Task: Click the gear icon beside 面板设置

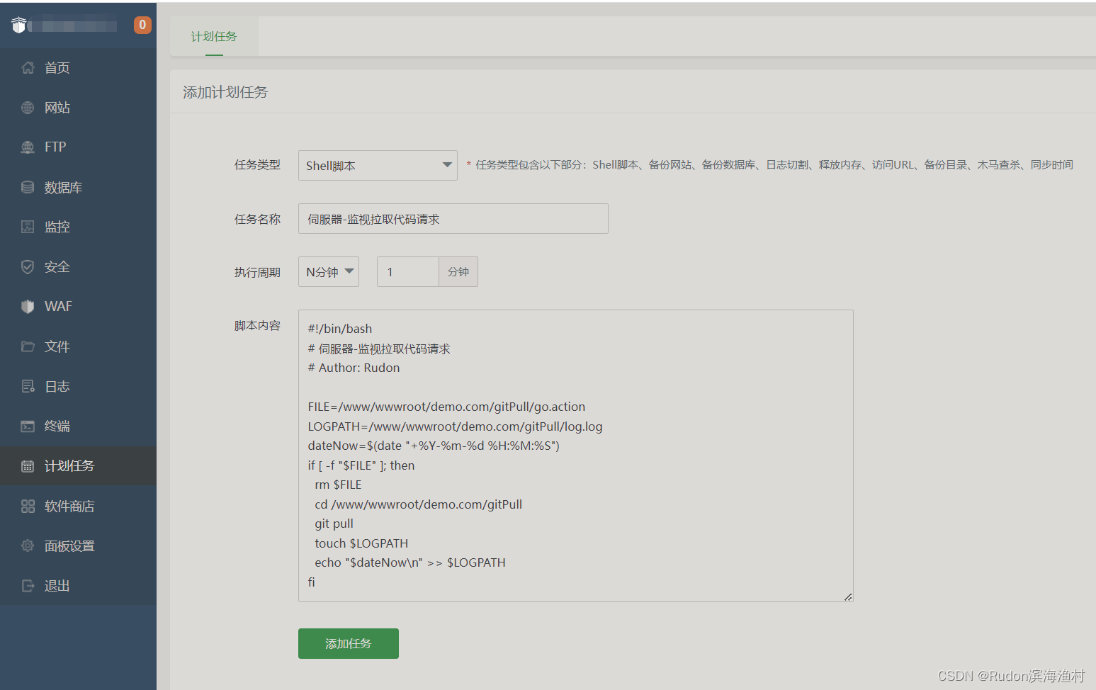Action: (x=28, y=545)
